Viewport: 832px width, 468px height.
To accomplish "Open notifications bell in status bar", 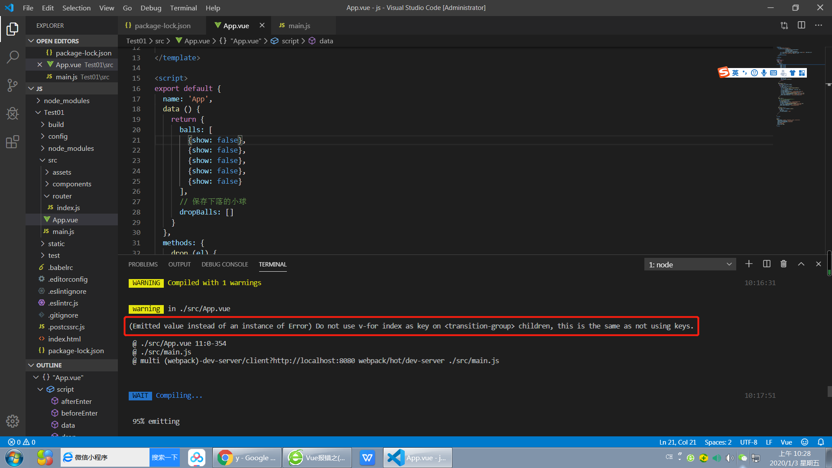I will [821, 442].
